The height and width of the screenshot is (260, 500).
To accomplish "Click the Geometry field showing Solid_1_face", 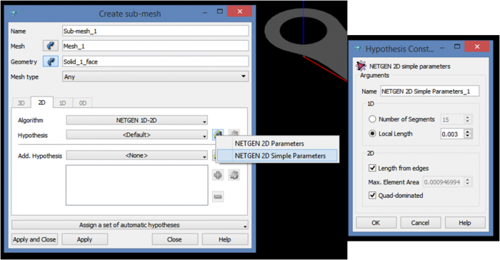I will point(155,61).
